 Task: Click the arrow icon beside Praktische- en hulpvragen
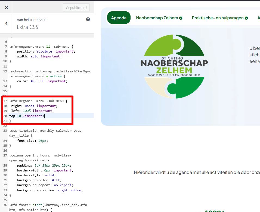246,18
